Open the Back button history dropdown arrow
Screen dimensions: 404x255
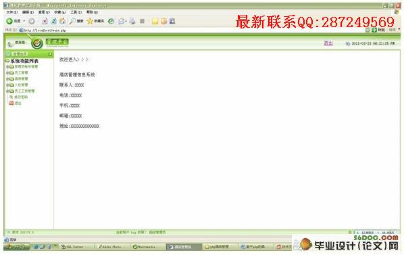[x=24, y=21]
